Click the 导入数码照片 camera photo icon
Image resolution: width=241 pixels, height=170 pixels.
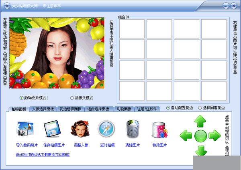25,129
